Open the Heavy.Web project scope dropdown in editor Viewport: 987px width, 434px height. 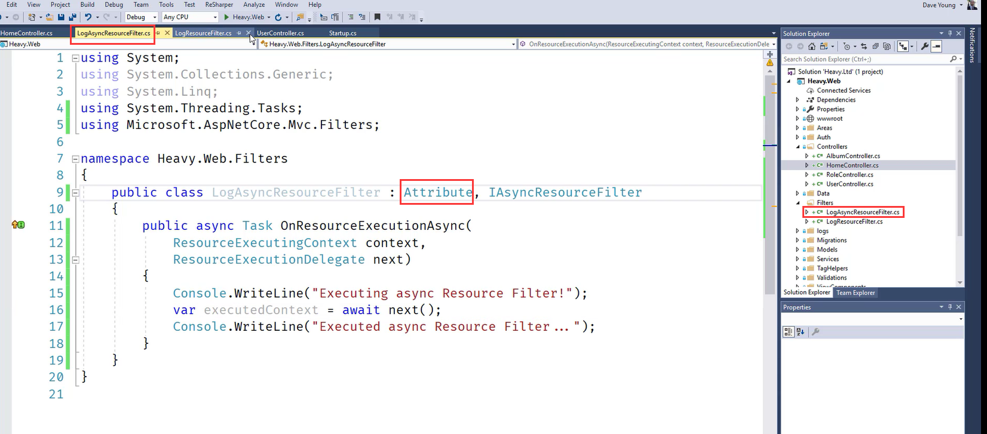pyautogui.click(x=128, y=44)
